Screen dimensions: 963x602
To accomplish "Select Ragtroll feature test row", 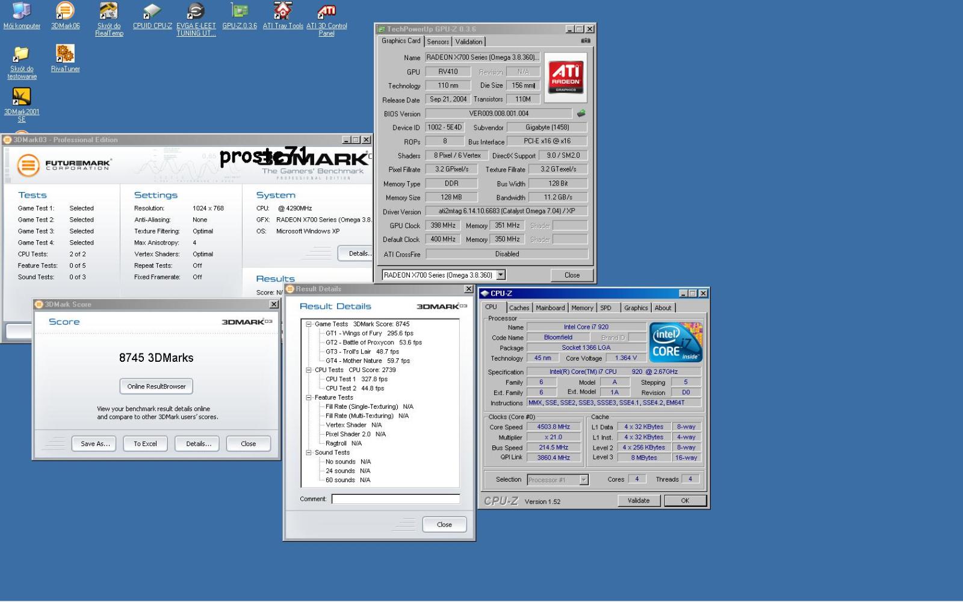I will click(344, 443).
